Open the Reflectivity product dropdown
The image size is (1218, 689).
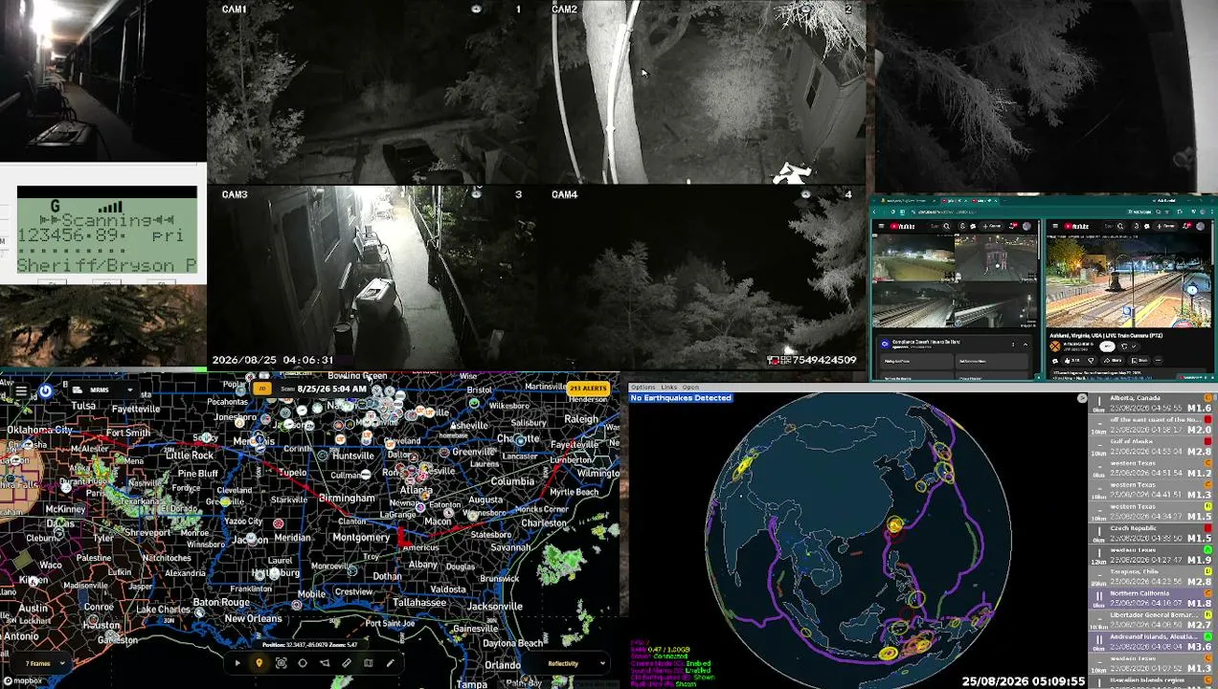click(x=575, y=663)
